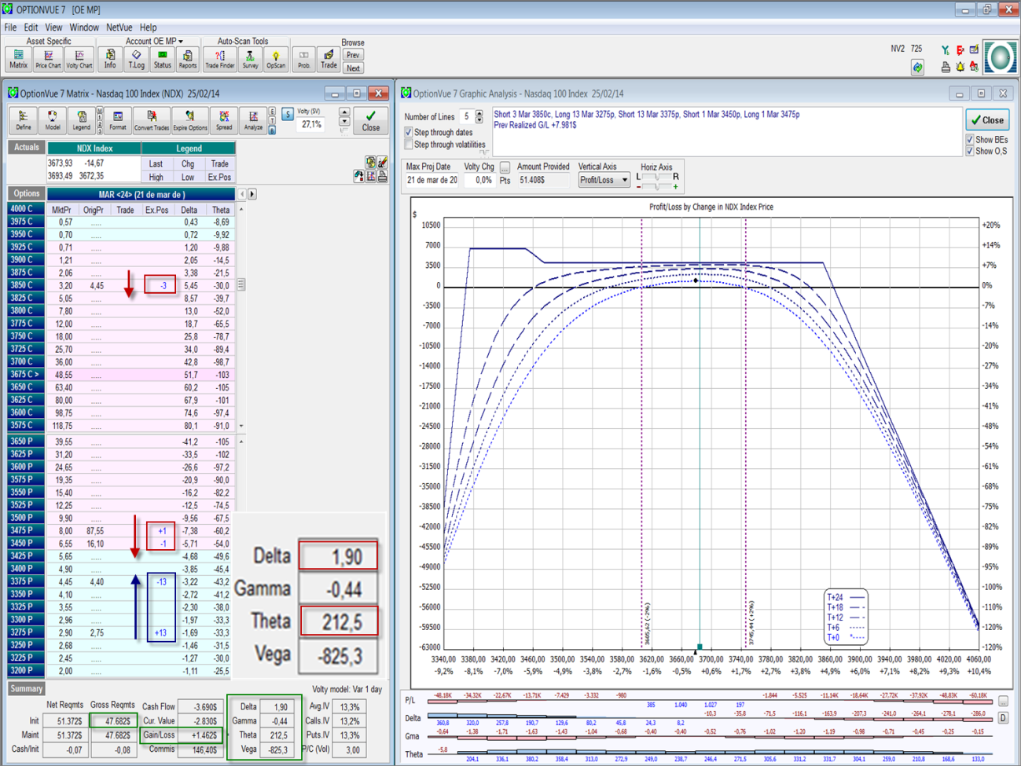The image size is (1021, 766).
Task: Open the Help menu
Action: (148, 27)
